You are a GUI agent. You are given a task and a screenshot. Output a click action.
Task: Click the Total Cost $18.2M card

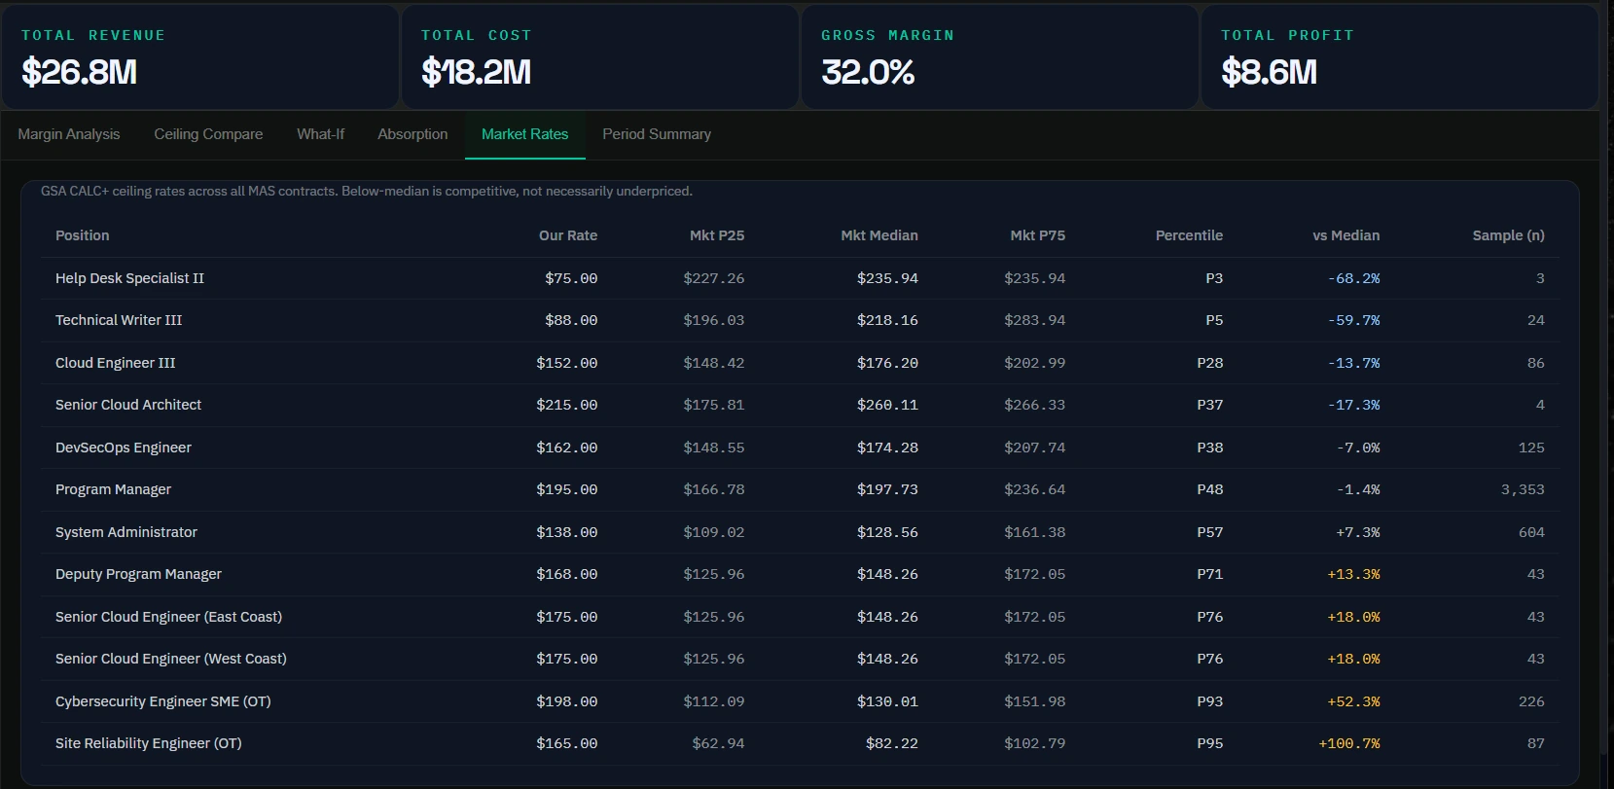click(x=600, y=57)
